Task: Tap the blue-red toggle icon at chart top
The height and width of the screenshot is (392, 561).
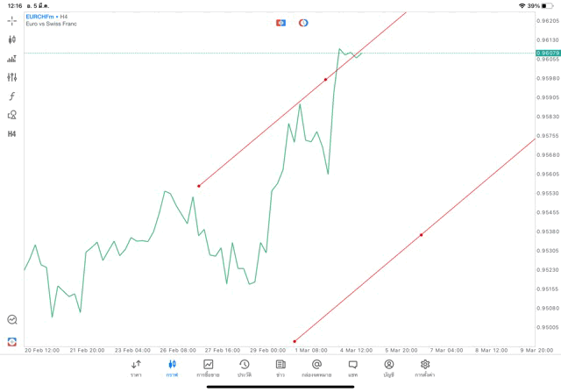Action: (280, 22)
